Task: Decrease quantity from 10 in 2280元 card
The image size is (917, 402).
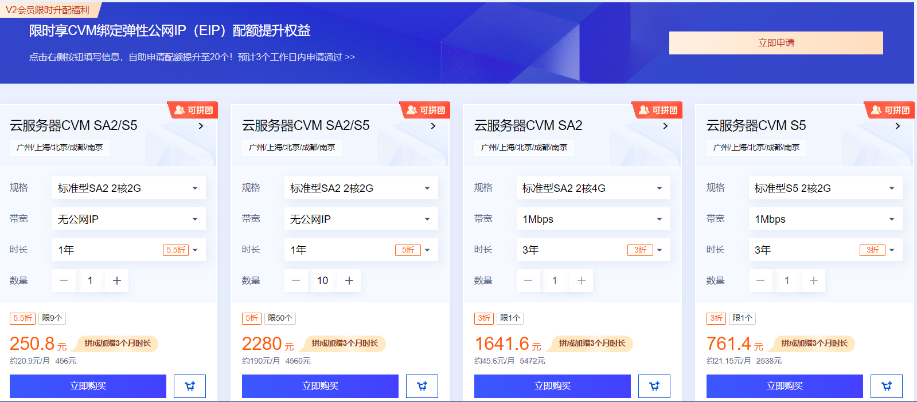Action: 296,281
